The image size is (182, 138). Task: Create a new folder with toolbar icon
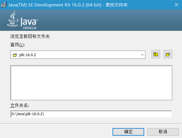coord(168,54)
